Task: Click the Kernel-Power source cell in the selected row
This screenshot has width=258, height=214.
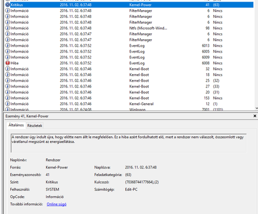Action: pyautogui.click(x=140, y=5)
